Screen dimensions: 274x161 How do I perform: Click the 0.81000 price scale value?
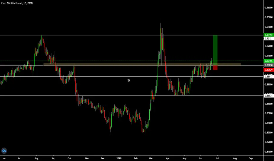coord(269,152)
